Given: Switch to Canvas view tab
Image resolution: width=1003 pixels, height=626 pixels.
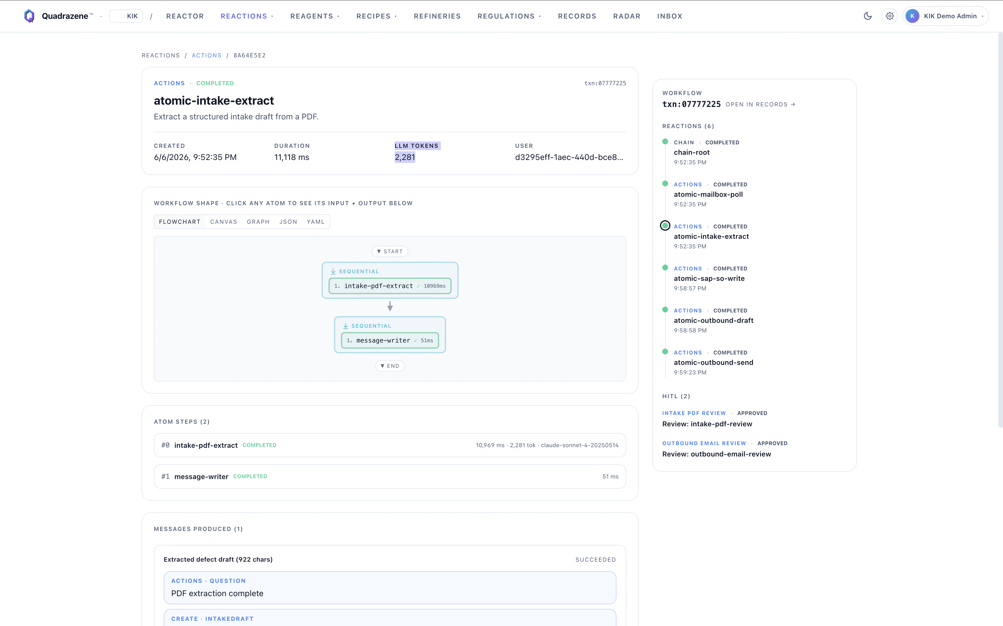Looking at the screenshot, I should (223, 222).
